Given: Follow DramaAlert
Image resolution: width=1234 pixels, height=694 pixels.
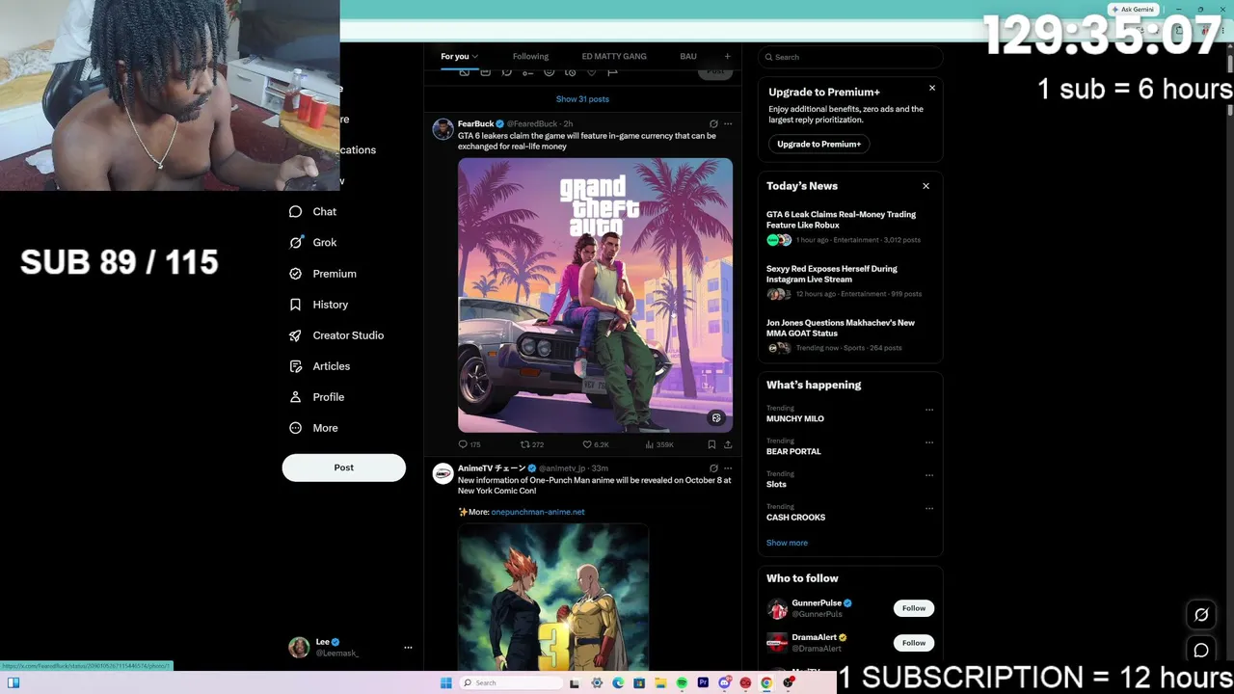Looking at the screenshot, I should click(914, 643).
